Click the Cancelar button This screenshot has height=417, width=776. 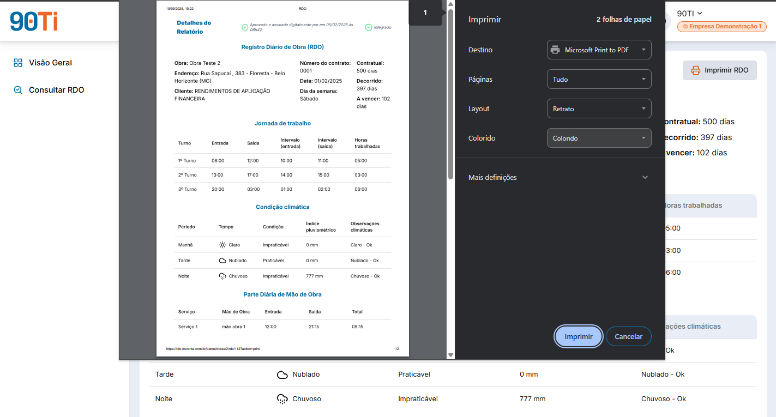click(x=629, y=337)
